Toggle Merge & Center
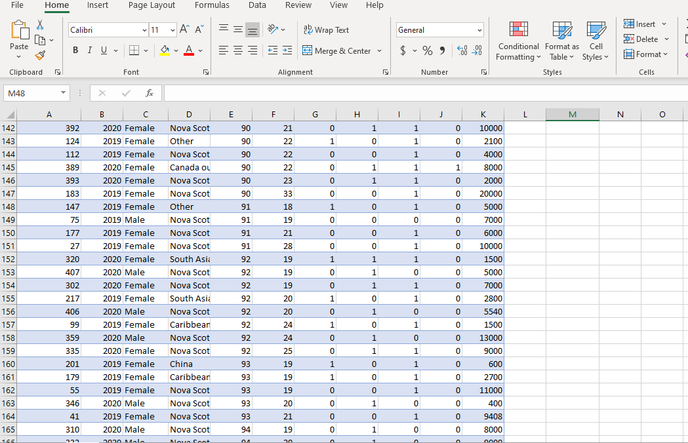688x443 pixels. [x=337, y=50]
